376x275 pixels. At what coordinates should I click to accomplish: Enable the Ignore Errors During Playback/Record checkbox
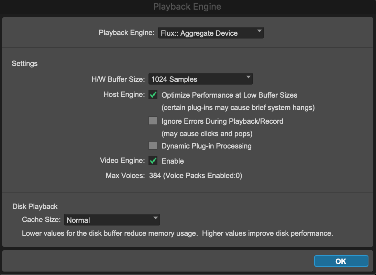pos(153,121)
